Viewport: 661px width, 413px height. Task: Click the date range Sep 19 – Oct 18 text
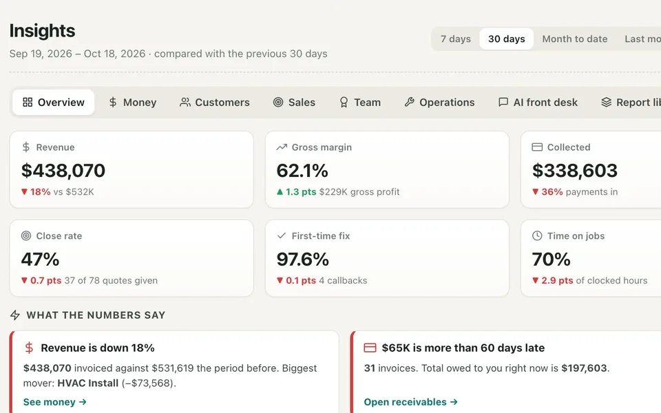77,54
